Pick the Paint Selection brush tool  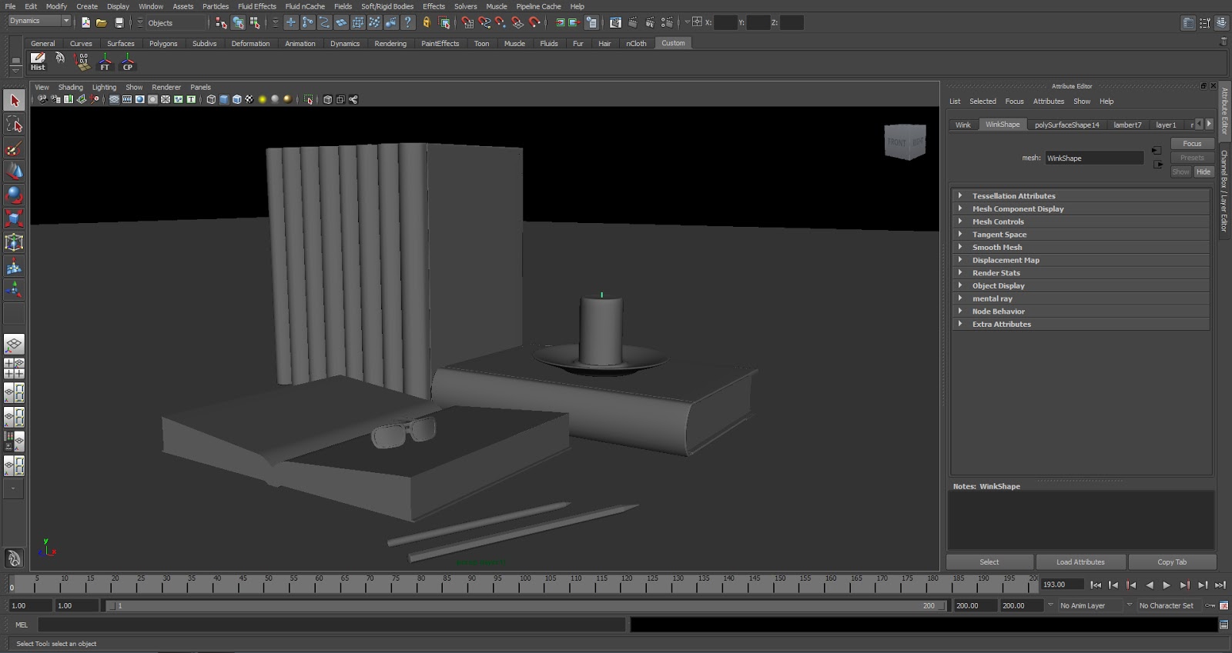pyautogui.click(x=14, y=148)
